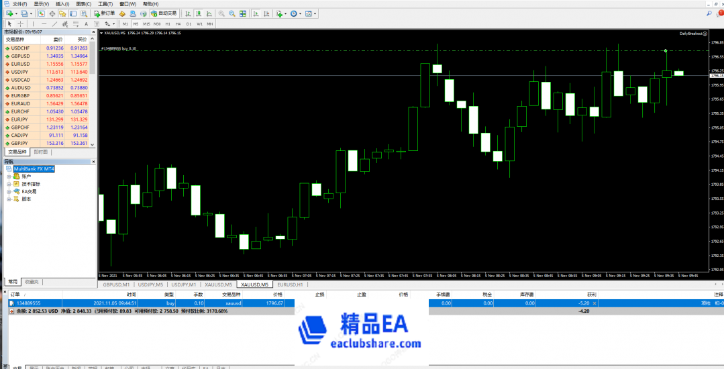Zoom out on the chart
This screenshot has width=724, height=369.
click(232, 13)
